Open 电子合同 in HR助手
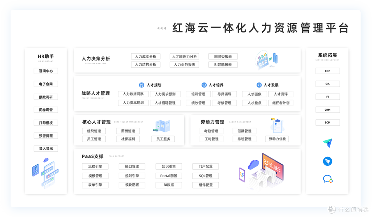The height and width of the screenshot is (217, 372). click(x=46, y=84)
